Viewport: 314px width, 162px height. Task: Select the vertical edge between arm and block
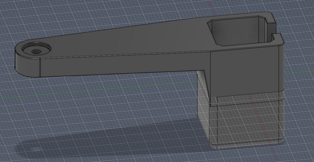[x=211, y=72]
